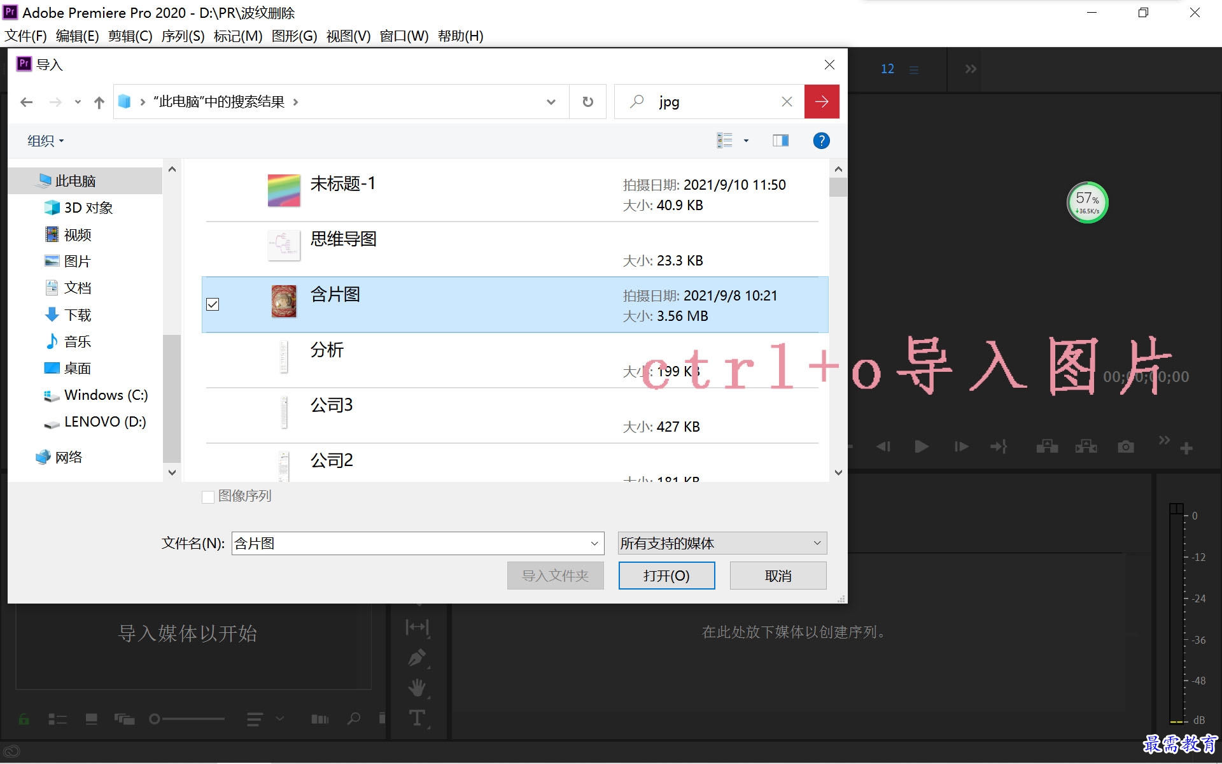Image resolution: width=1222 pixels, height=764 pixels.
Task: Open 网络 in navigation tree
Action: [x=59, y=457]
